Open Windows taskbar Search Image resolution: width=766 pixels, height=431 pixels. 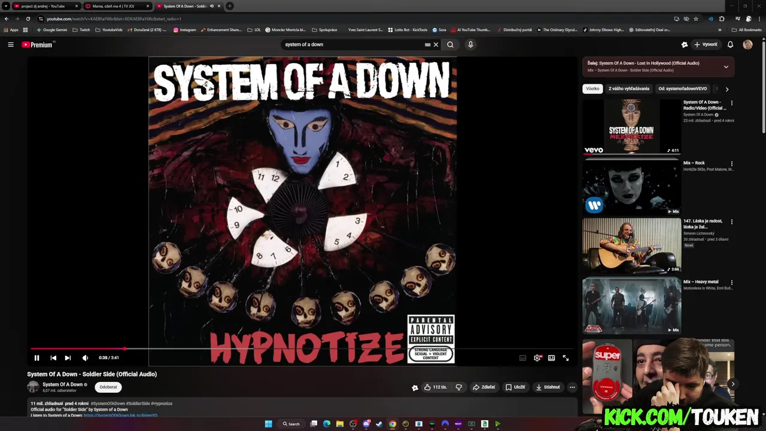coord(291,424)
